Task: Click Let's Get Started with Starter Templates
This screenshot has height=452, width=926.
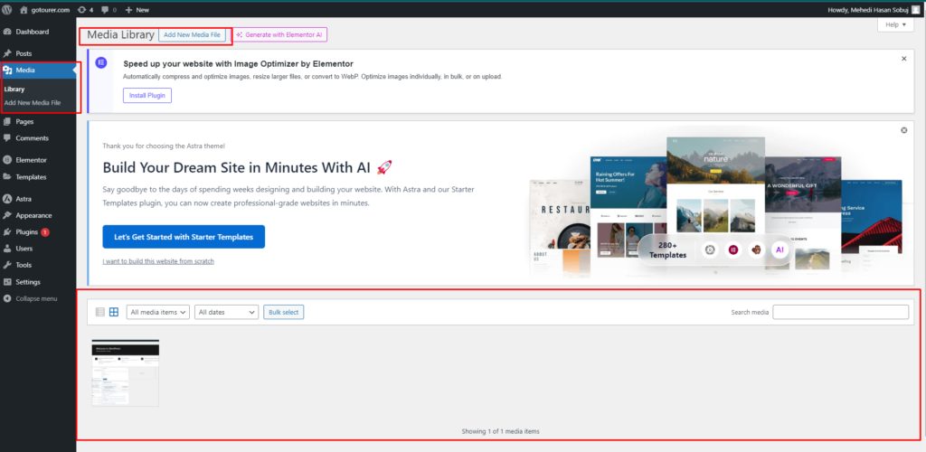Action: (x=184, y=237)
